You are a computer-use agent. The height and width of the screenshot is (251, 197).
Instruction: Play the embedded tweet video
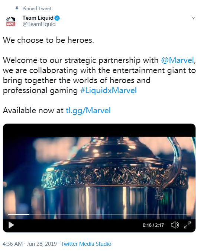click(11, 225)
